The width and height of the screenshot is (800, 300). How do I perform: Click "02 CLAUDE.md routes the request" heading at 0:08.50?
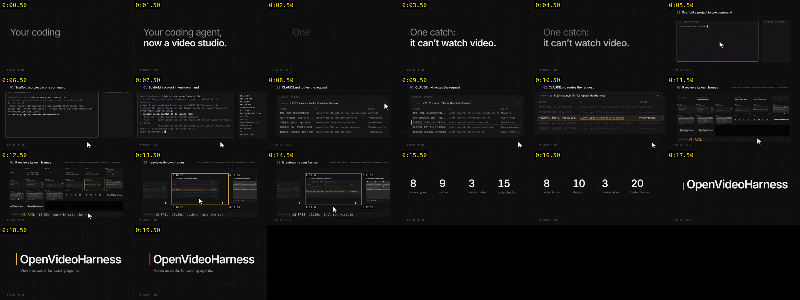(302, 87)
